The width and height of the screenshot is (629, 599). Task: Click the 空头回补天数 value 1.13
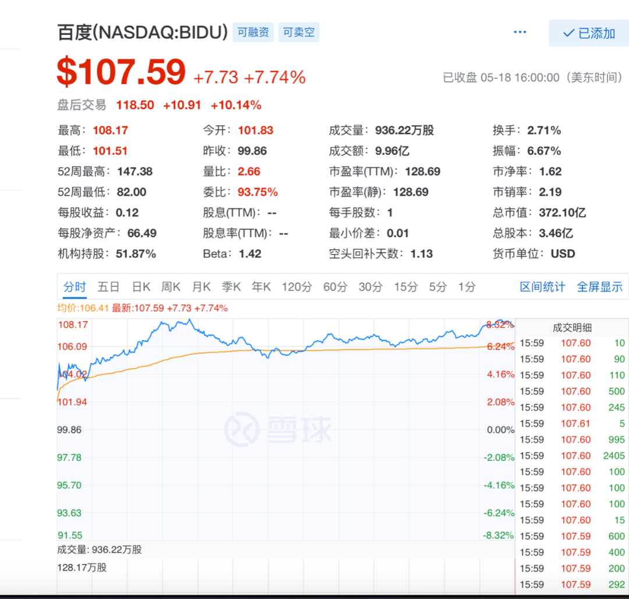(422, 254)
